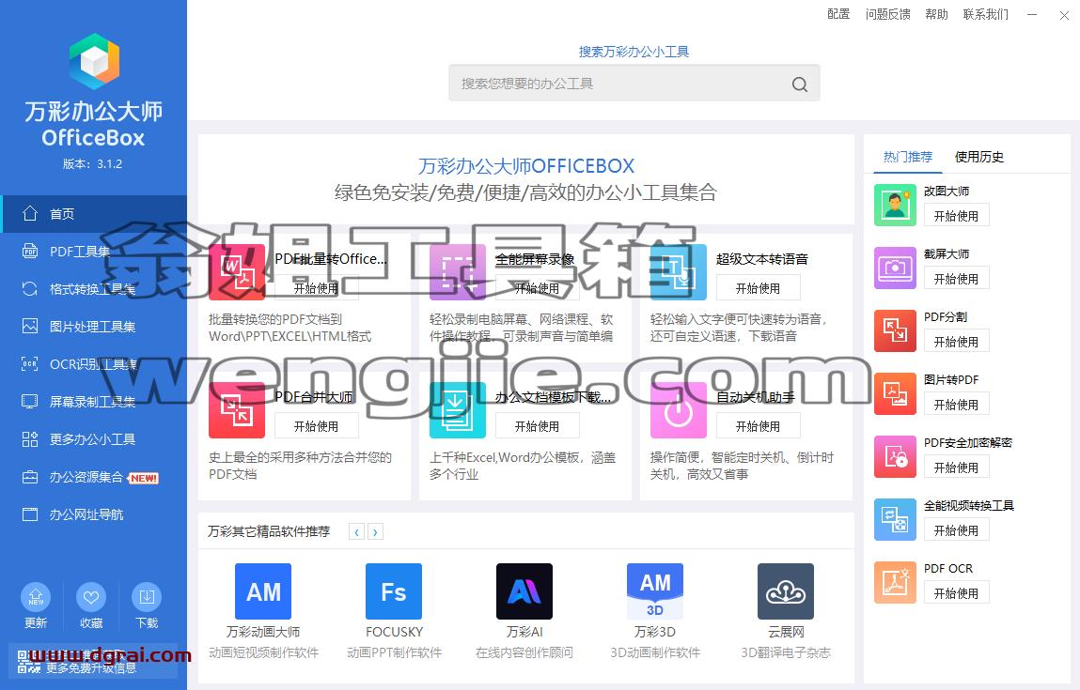Open 配置 settings in top bar
This screenshot has height=690, width=1080.
point(838,14)
